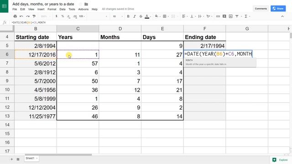Image resolution: width=292 pixels, height=164 pixels.
Task: Click the Insert link icon
Action: (x=218, y=16)
